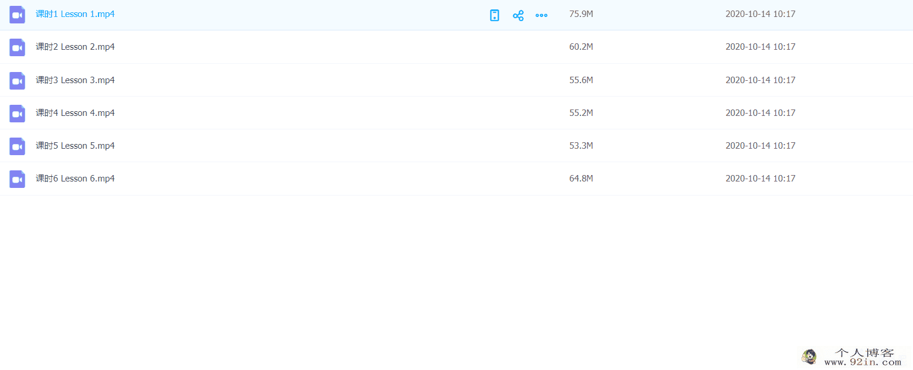Select the 75.9M file size cell
The image size is (913, 370).
pos(581,14)
